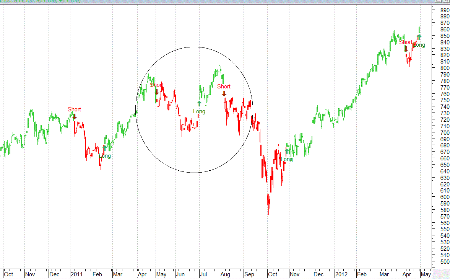The height and width of the screenshot is (279, 450).
Task: Click the 780 price axis value
Action: pyautogui.click(x=445, y=81)
